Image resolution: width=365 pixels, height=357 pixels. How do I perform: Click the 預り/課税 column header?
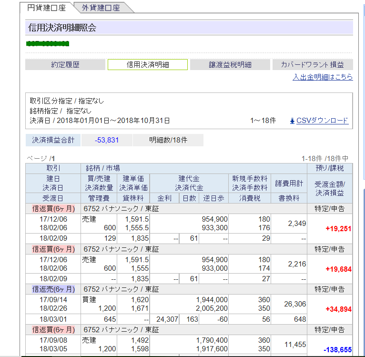pyautogui.click(x=330, y=168)
